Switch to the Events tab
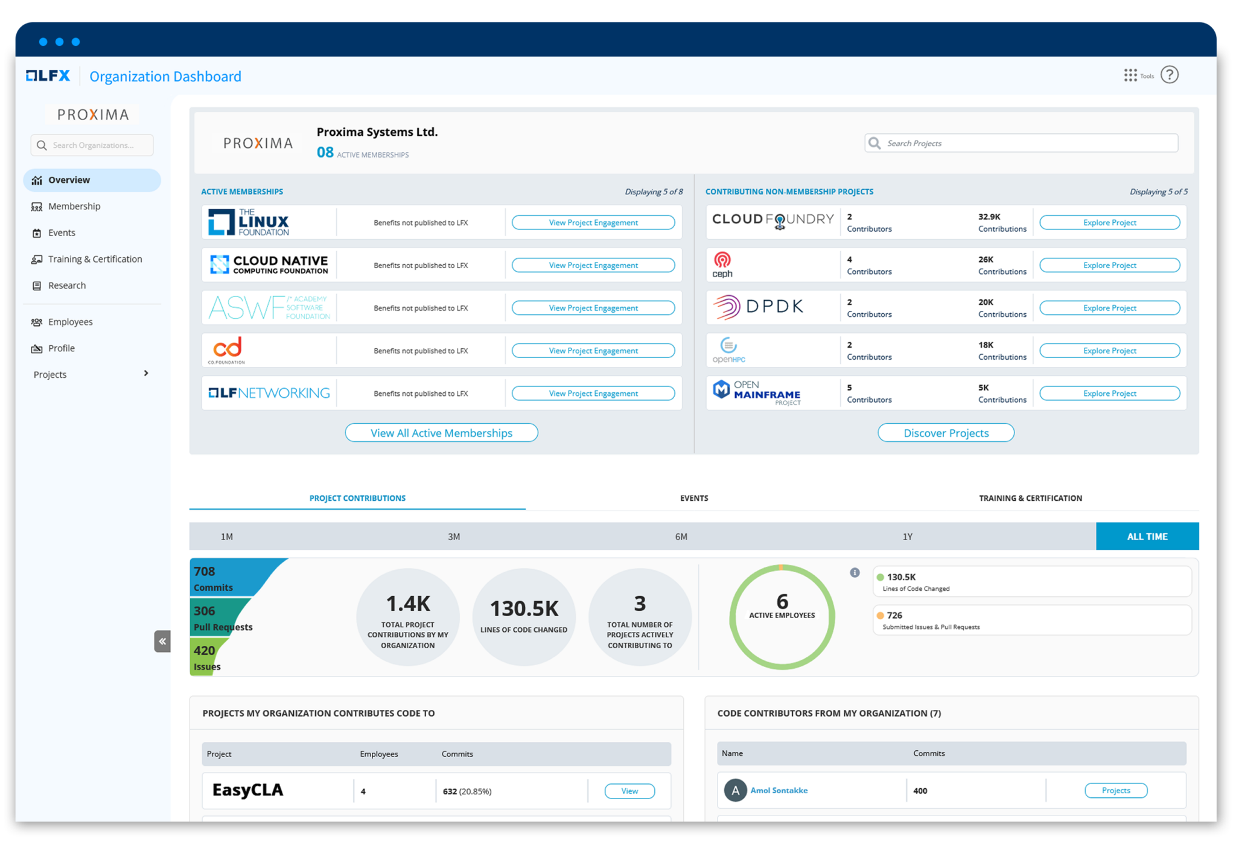 tap(694, 498)
